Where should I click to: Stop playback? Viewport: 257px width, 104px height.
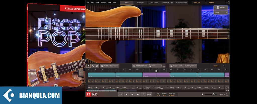[126, 94]
